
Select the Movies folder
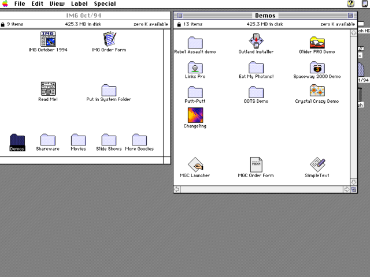point(79,140)
